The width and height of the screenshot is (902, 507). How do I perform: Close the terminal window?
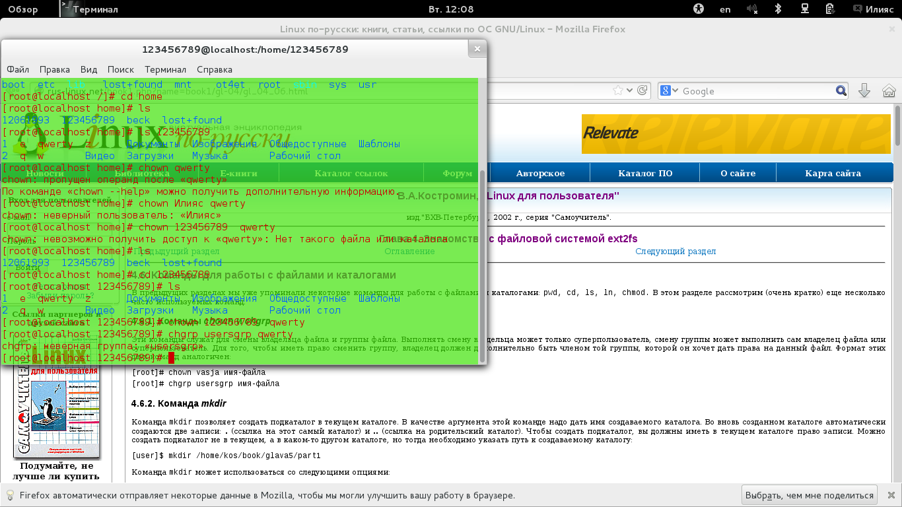click(476, 50)
